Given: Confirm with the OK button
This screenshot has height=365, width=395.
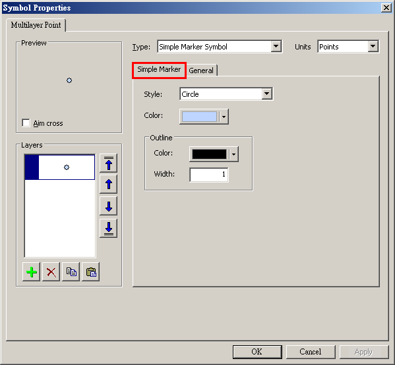Looking at the screenshot, I should 257,352.
